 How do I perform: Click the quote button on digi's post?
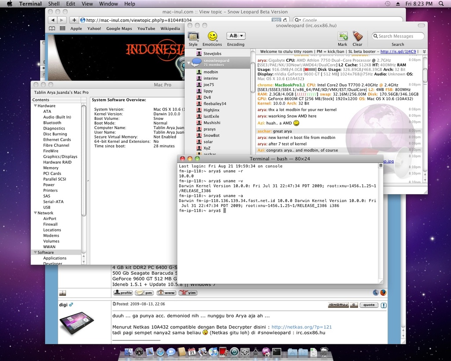click(x=369, y=305)
